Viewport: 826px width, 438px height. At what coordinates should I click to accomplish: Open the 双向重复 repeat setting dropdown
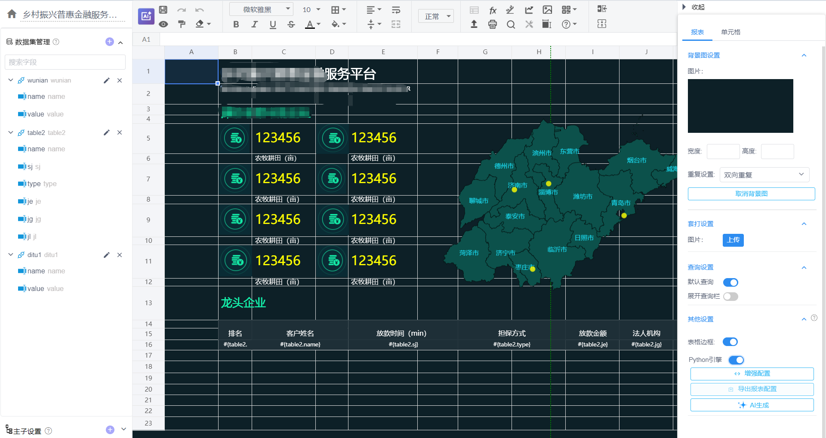point(764,175)
